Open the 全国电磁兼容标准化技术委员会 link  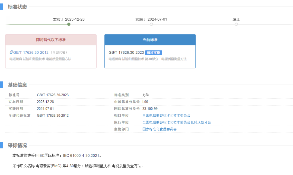(x=167, y=115)
